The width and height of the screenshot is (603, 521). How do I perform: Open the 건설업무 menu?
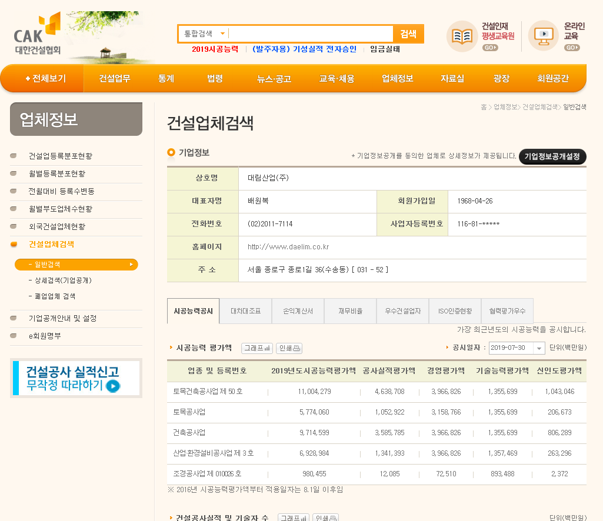115,78
